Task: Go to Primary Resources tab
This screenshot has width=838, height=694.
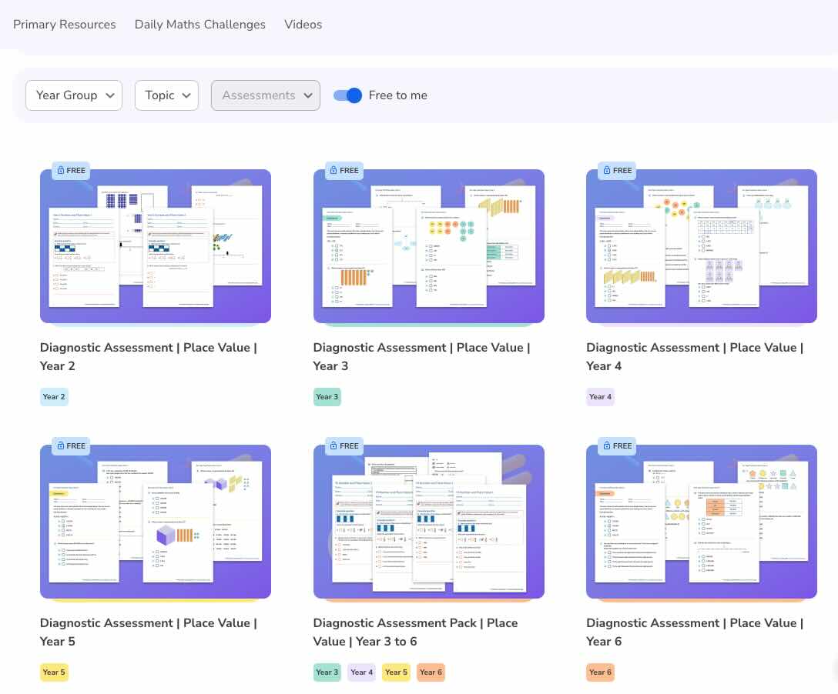Action: (x=65, y=25)
